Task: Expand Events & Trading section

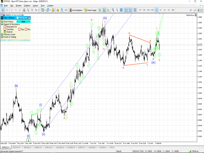Action: pyautogui.click(x=2, y=37)
